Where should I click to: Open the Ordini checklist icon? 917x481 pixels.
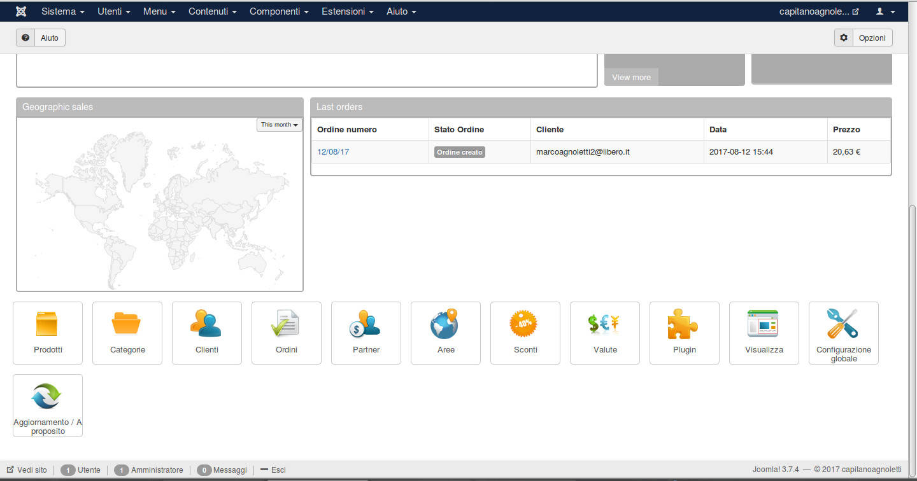(x=287, y=324)
